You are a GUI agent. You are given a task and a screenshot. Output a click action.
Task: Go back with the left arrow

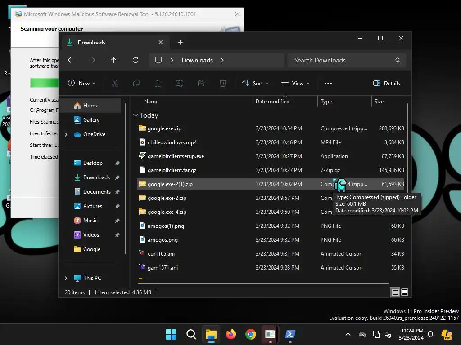click(x=71, y=60)
